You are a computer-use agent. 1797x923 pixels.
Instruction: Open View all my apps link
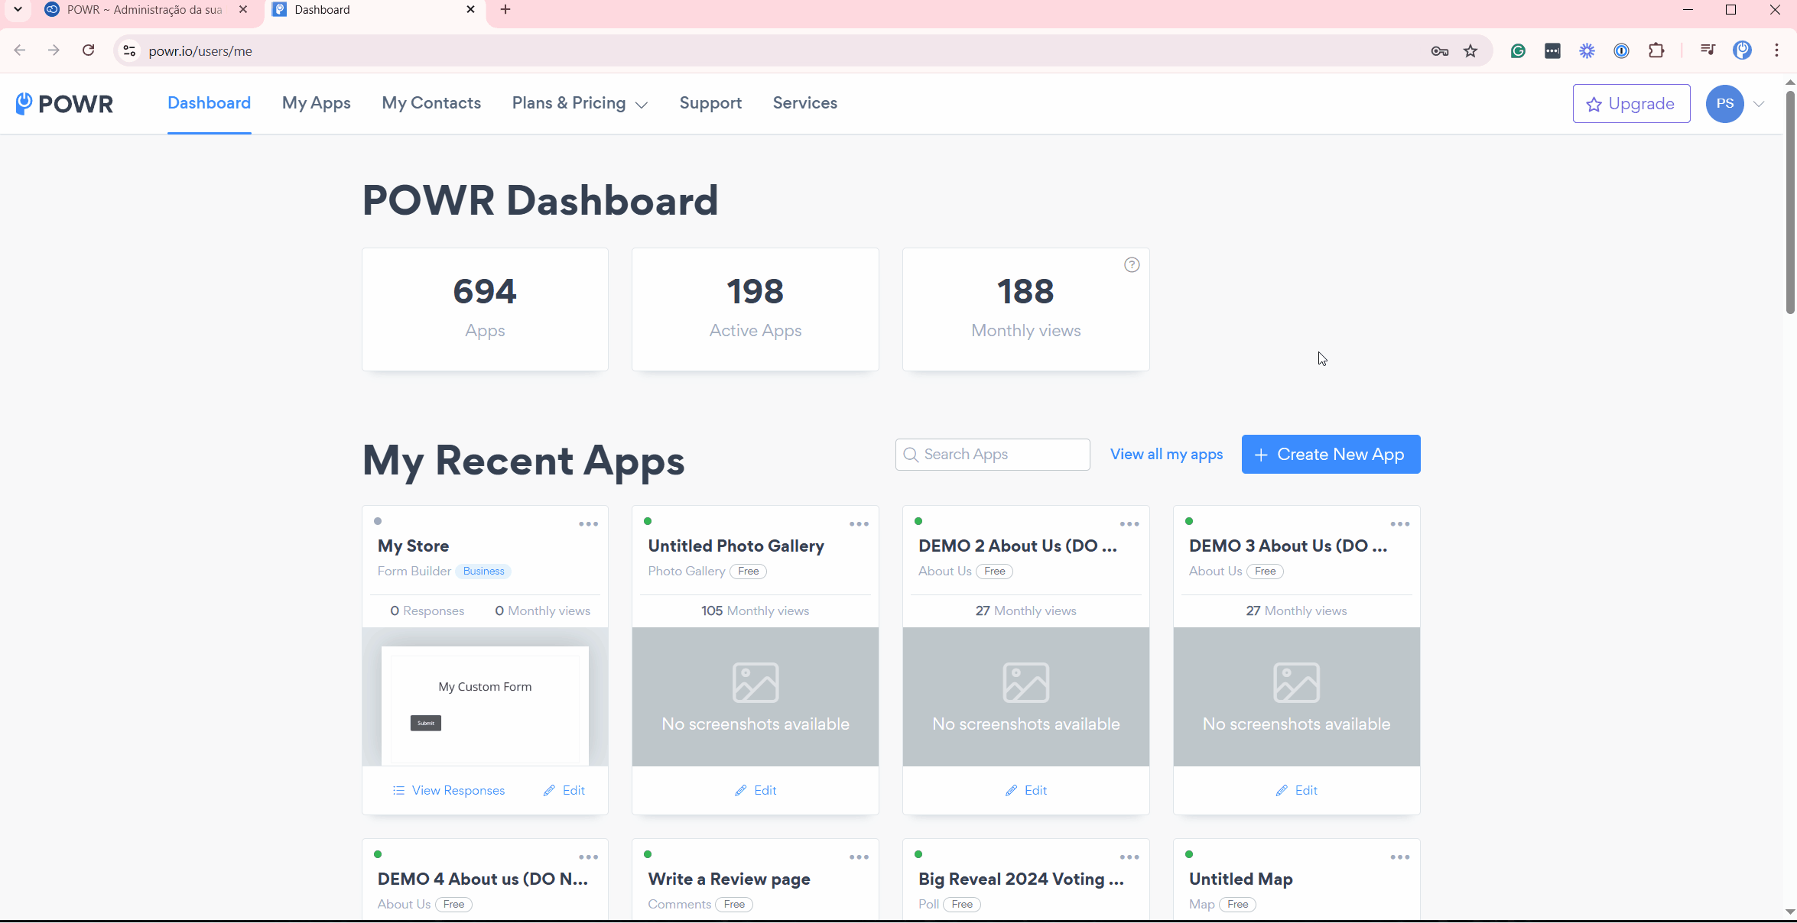(x=1166, y=455)
